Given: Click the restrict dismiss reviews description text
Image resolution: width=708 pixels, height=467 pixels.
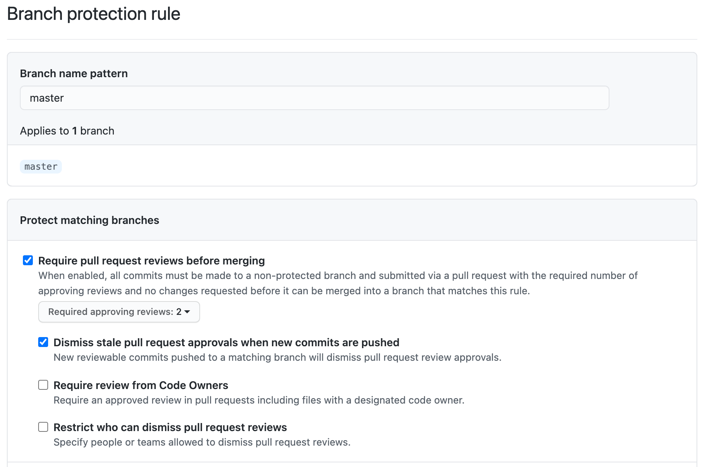Looking at the screenshot, I should click(202, 442).
